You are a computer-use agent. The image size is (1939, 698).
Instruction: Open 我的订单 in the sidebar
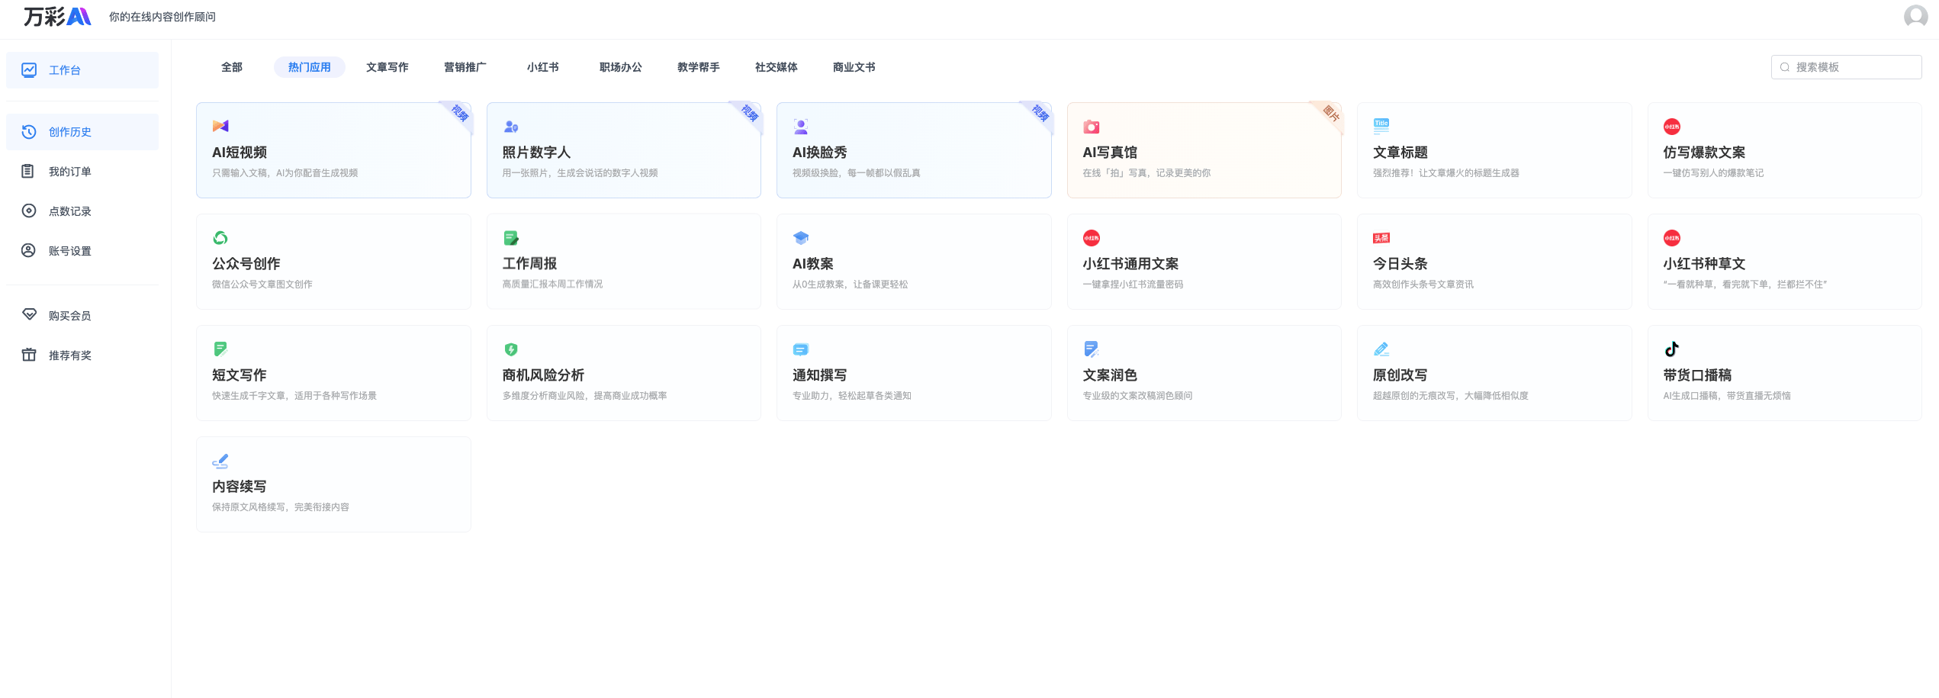coord(82,172)
